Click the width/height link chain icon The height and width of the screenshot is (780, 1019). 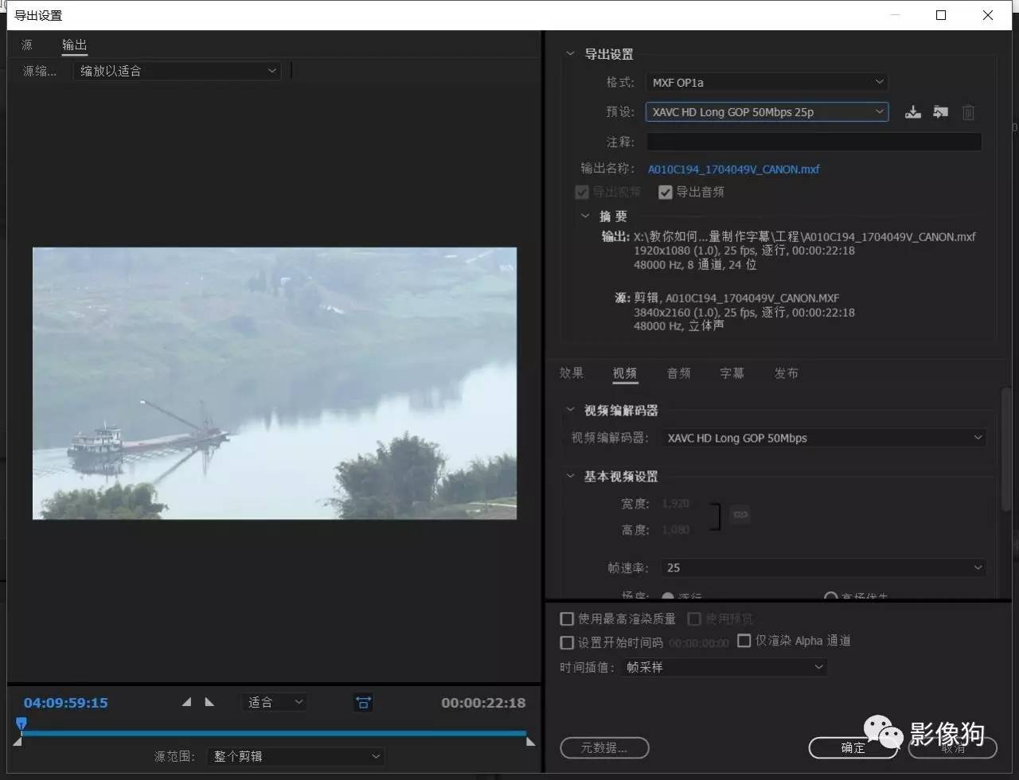coord(740,515)
